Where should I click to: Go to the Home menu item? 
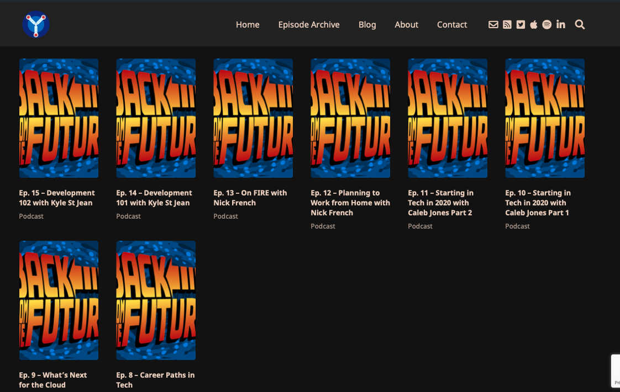click(248, 24)
